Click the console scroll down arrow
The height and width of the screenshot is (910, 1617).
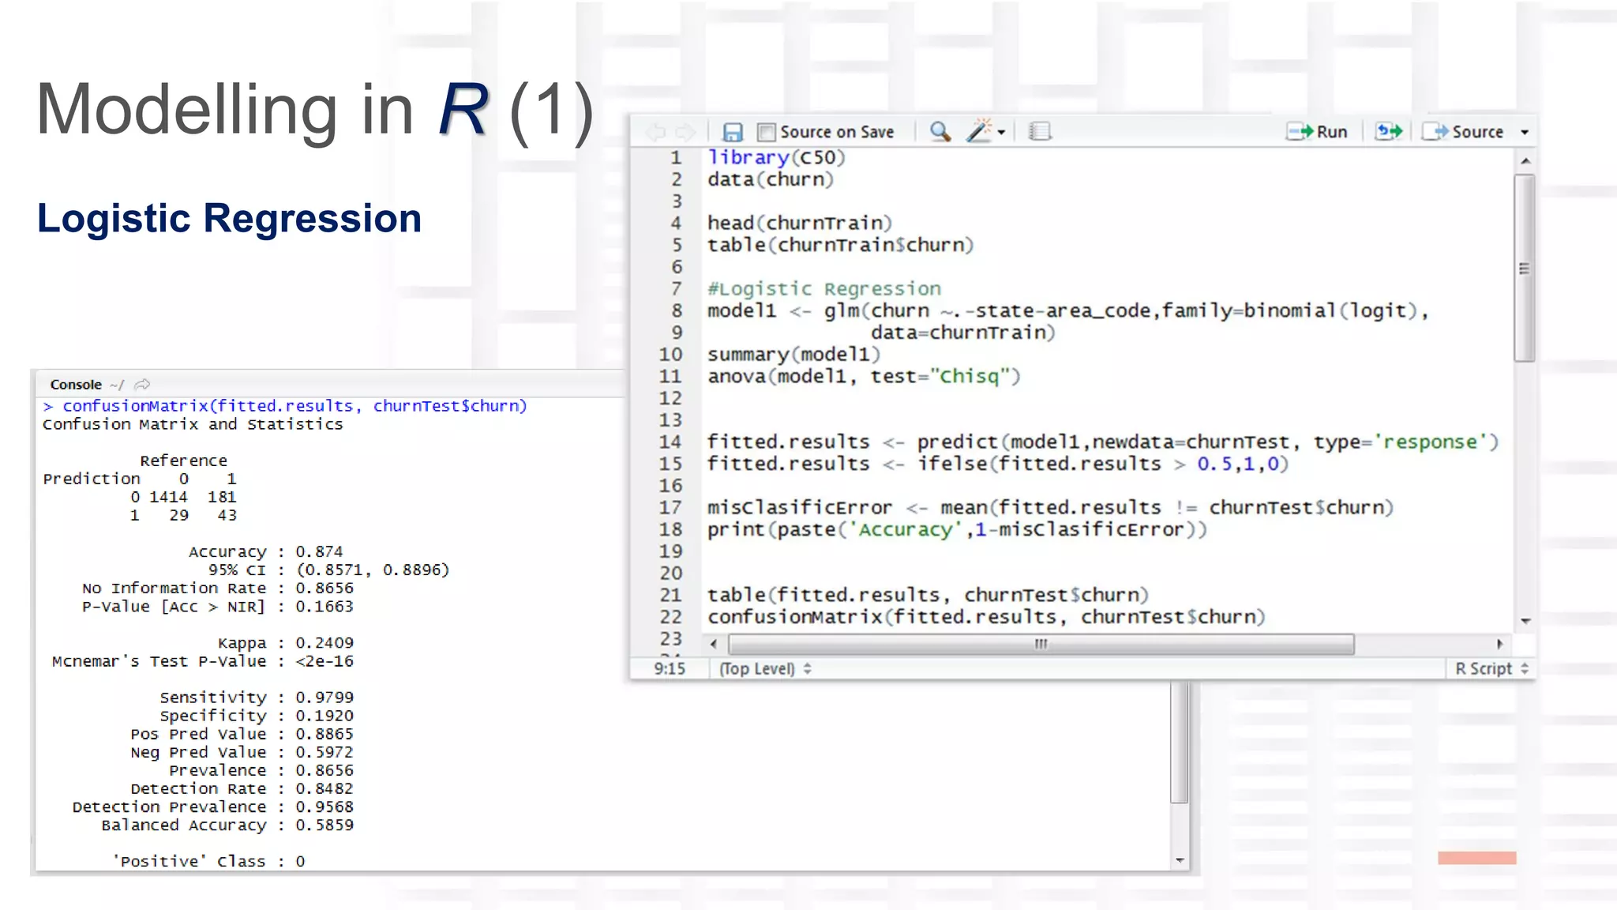click(1180, 860)
